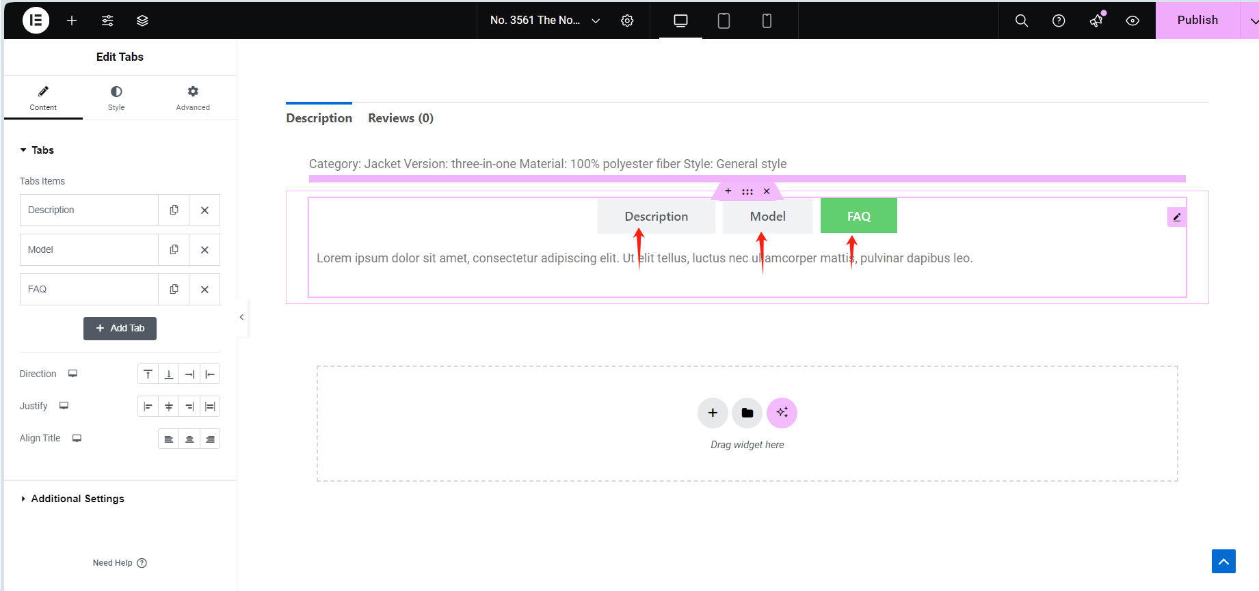
Task: Open the Site Settings sliders icon
Action: click(x=107, y=20)
